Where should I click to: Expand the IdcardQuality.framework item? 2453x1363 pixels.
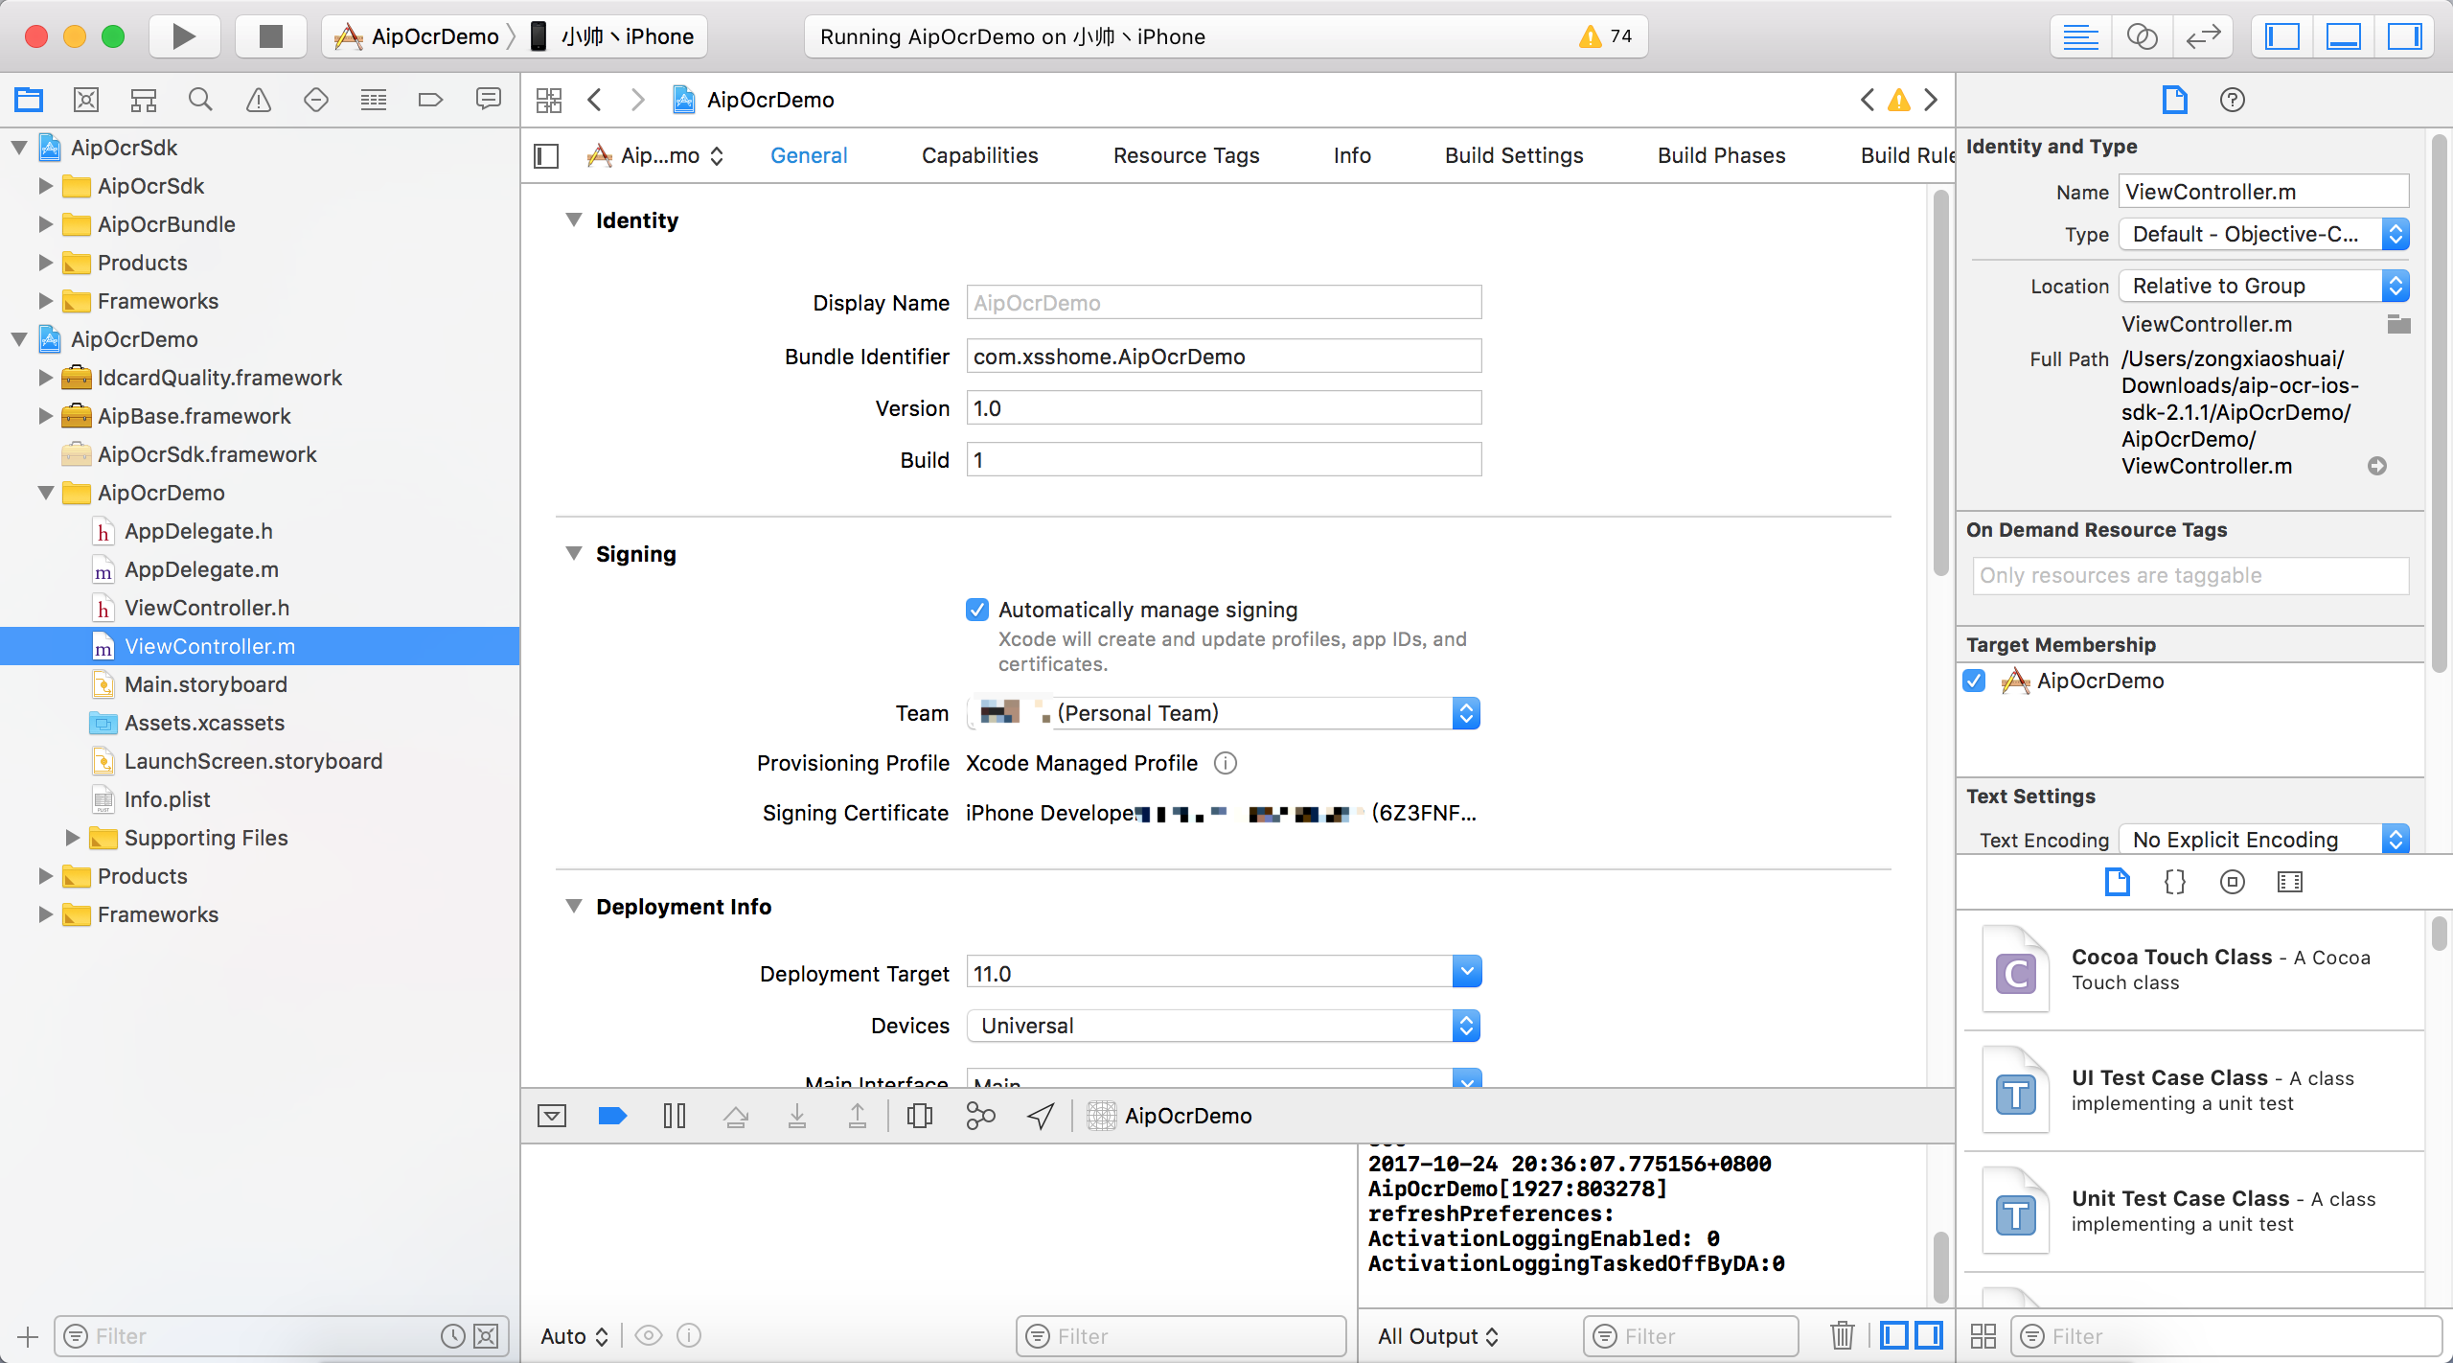45,378
